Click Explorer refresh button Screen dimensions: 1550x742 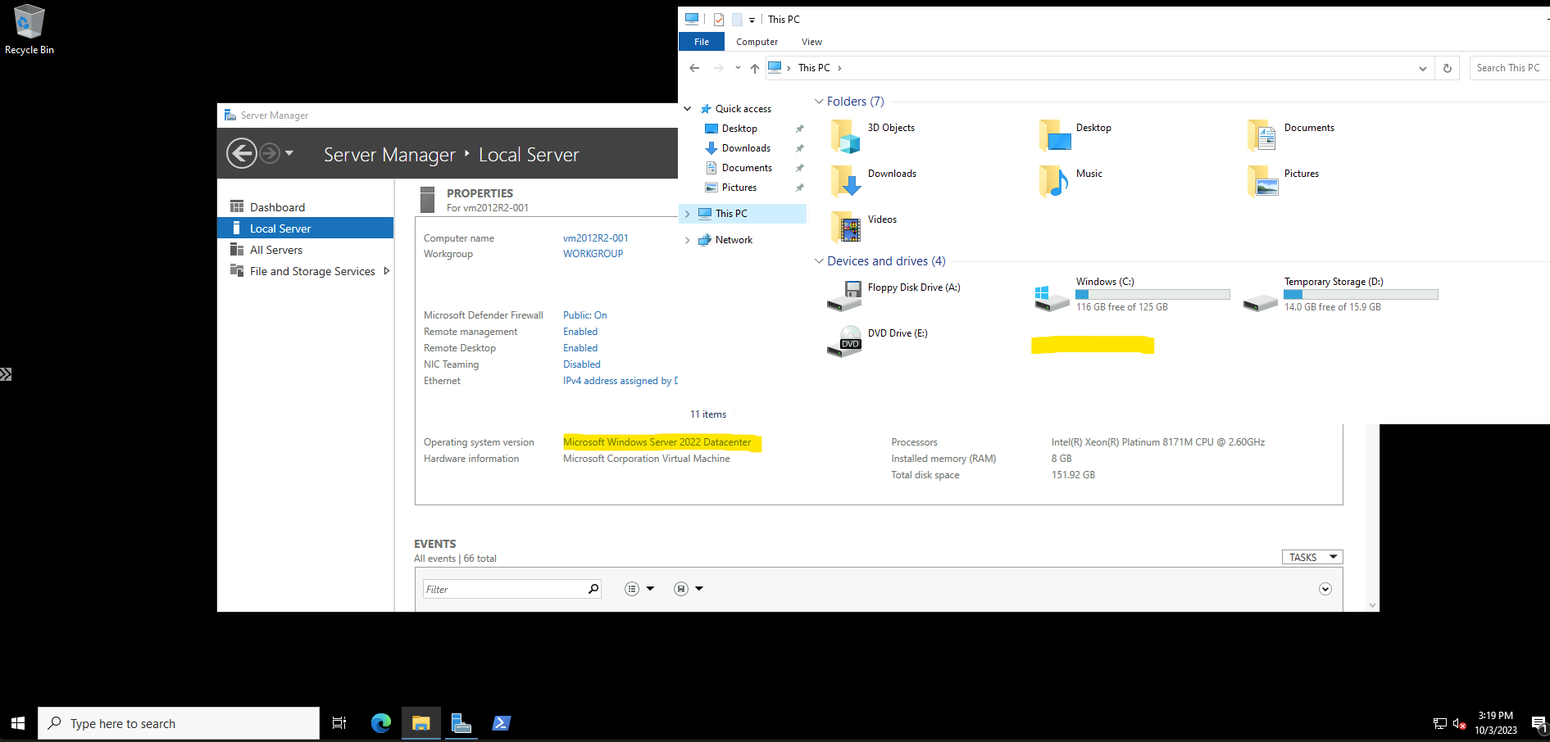(x=1448, y=68)
